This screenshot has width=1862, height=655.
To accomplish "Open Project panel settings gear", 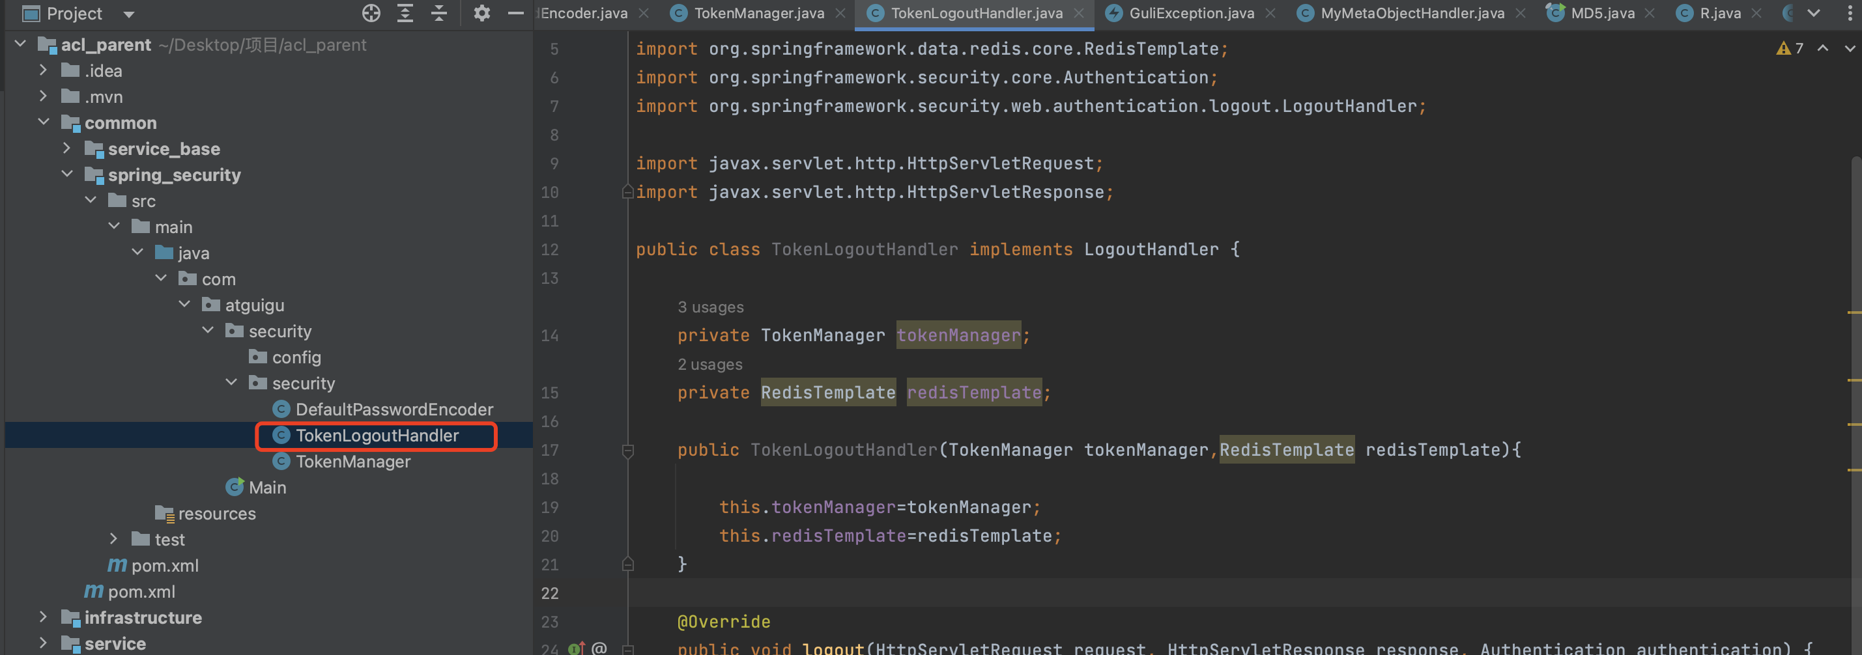I will (x=481, y=13).
